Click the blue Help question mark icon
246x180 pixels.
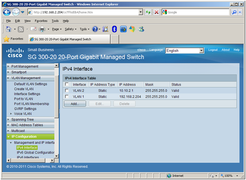(95, 29)
